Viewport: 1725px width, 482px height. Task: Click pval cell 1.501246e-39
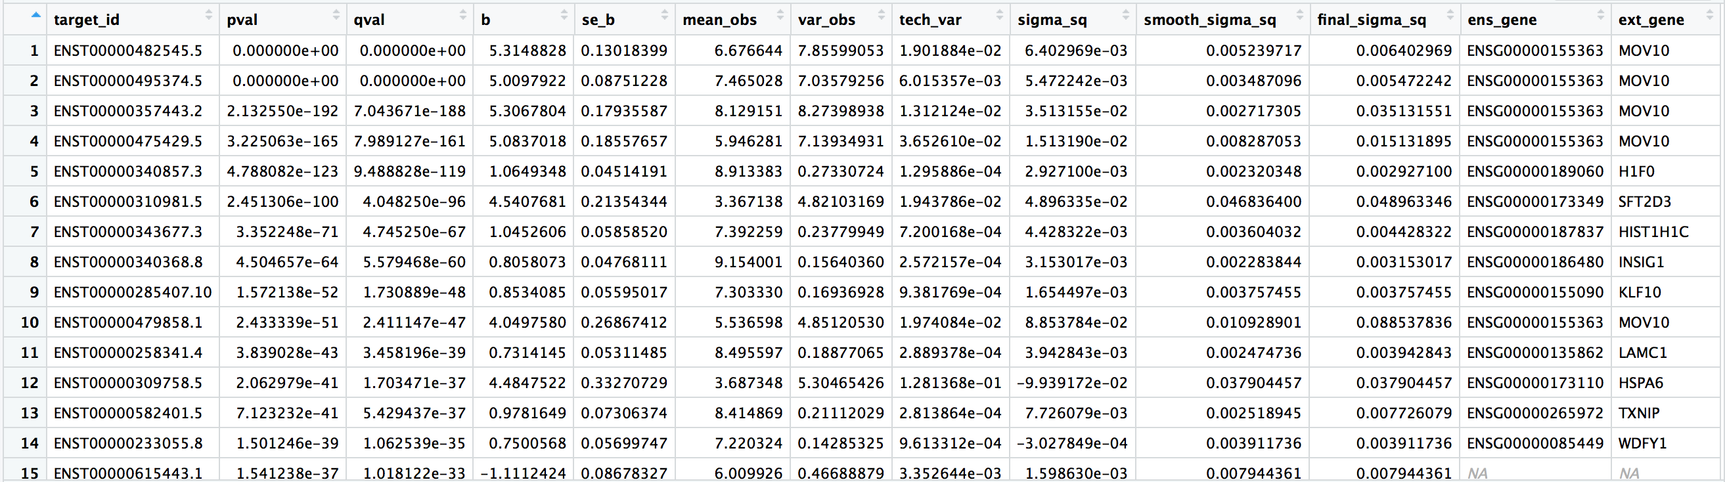click(x=287, y=443)
